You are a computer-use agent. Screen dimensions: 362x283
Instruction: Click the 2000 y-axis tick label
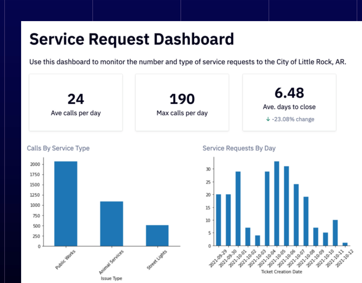click(35, 164)
